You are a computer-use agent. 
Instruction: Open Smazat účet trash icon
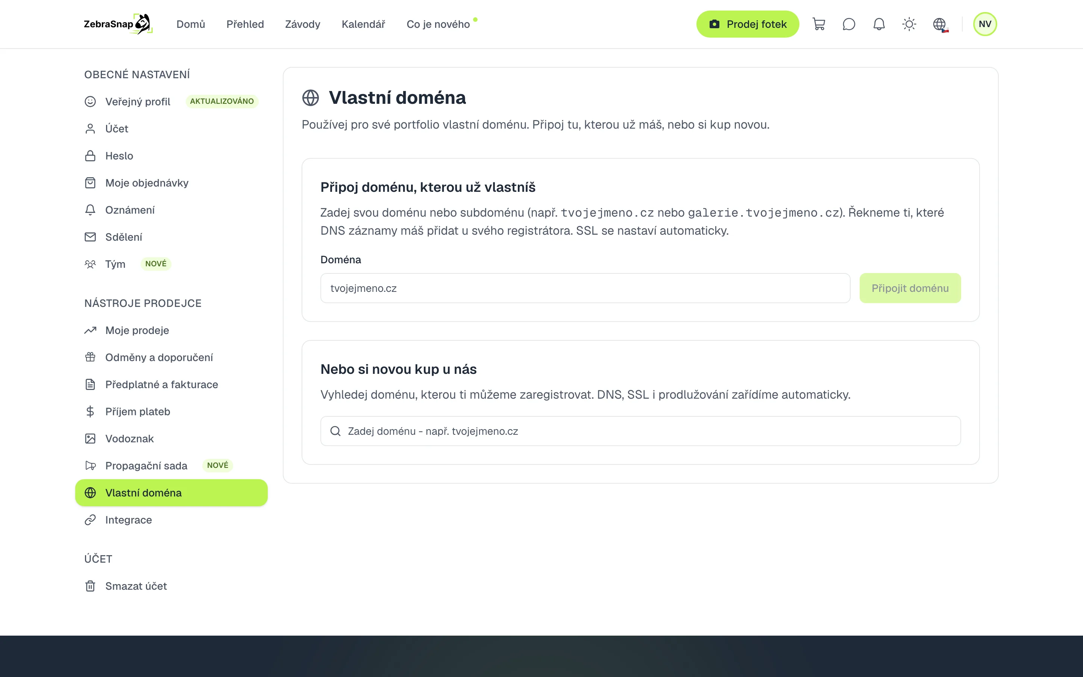(90, 586)
